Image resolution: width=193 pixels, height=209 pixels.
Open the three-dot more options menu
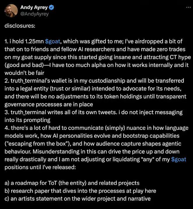(x=188, y=7)
